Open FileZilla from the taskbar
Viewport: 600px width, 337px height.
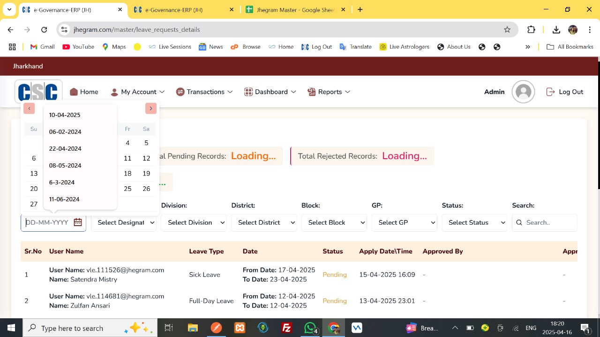point(287,328)
